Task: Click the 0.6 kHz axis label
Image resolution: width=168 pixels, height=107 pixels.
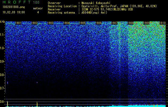Action: pos(2,102)
